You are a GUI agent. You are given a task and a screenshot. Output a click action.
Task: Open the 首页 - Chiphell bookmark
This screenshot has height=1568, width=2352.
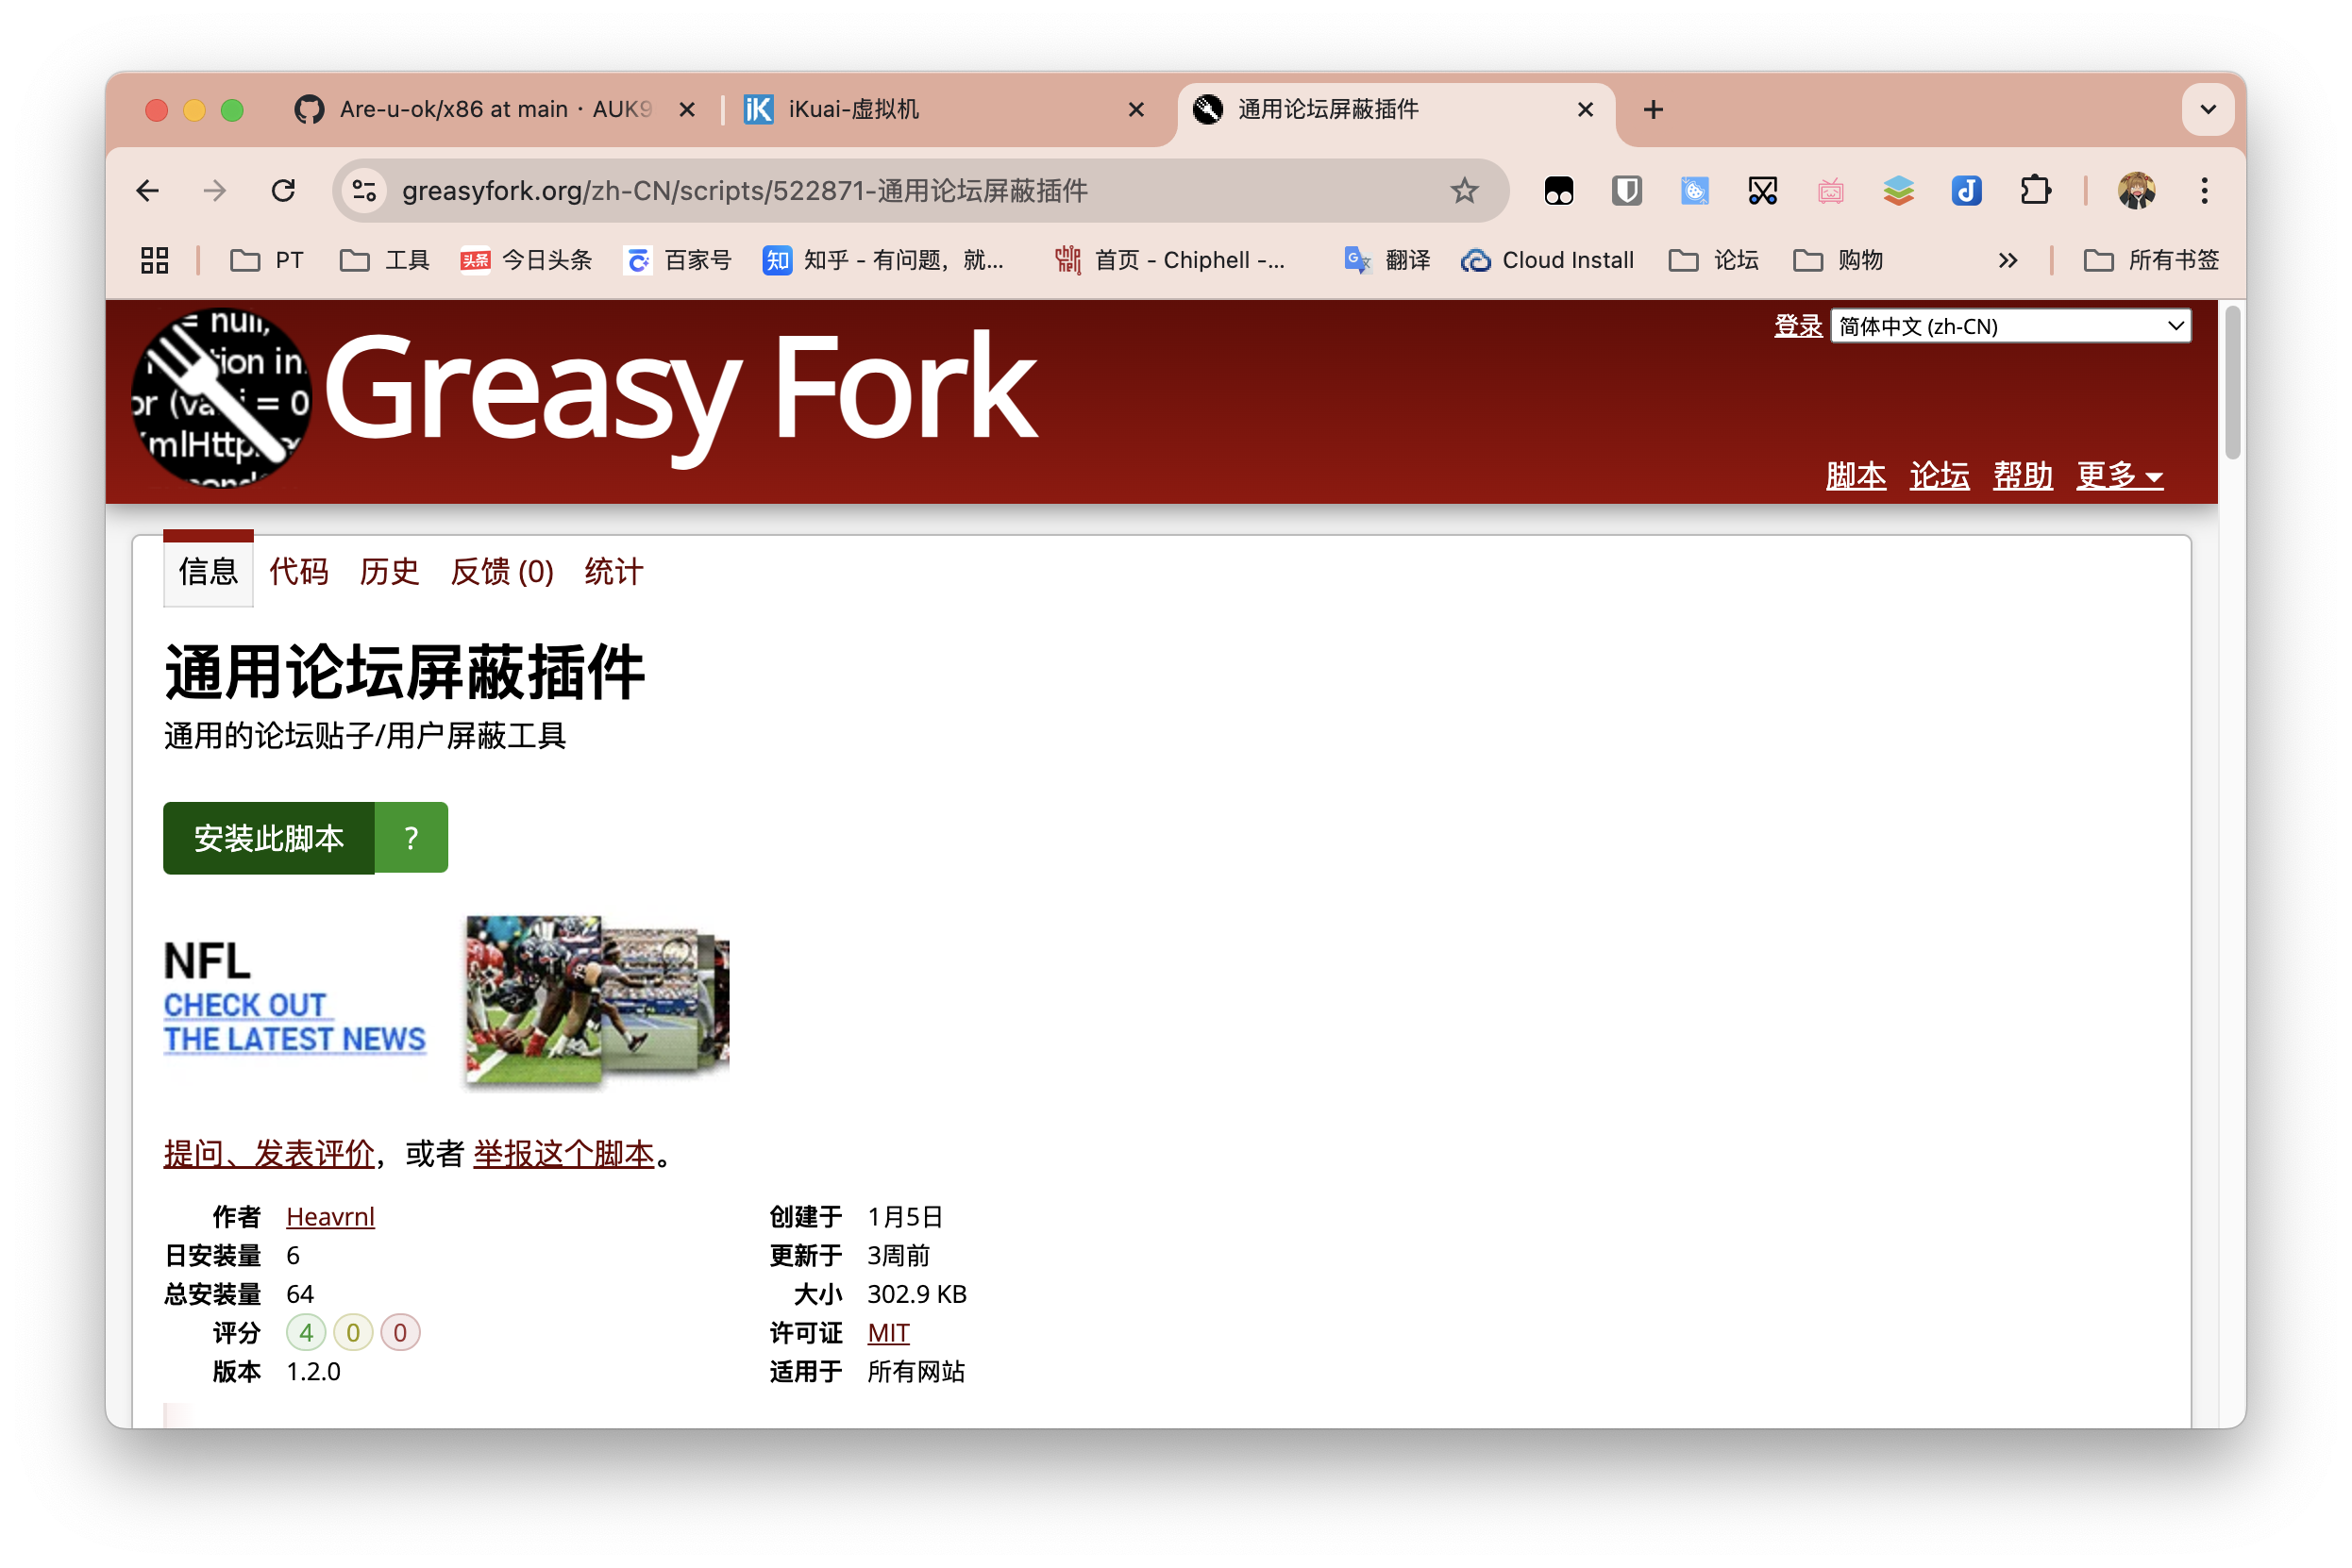point(1170,261)
